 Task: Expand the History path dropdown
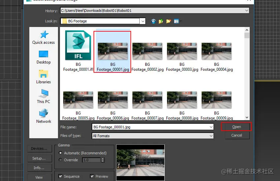247,11
